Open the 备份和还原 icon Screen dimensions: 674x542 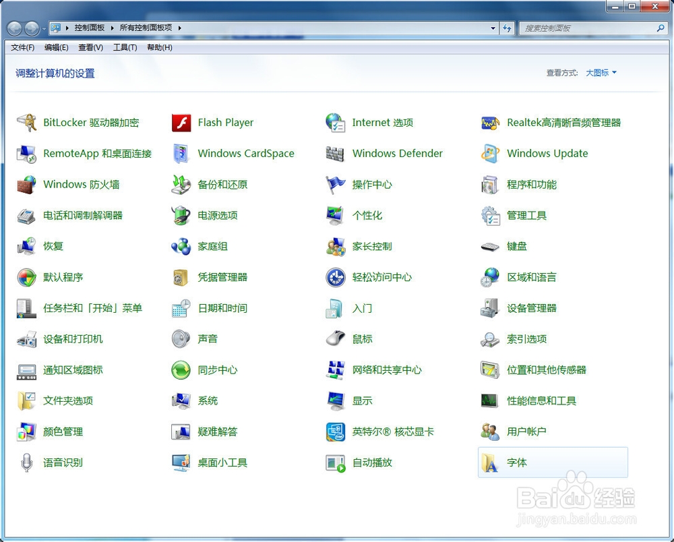click(x=181, y=185)
